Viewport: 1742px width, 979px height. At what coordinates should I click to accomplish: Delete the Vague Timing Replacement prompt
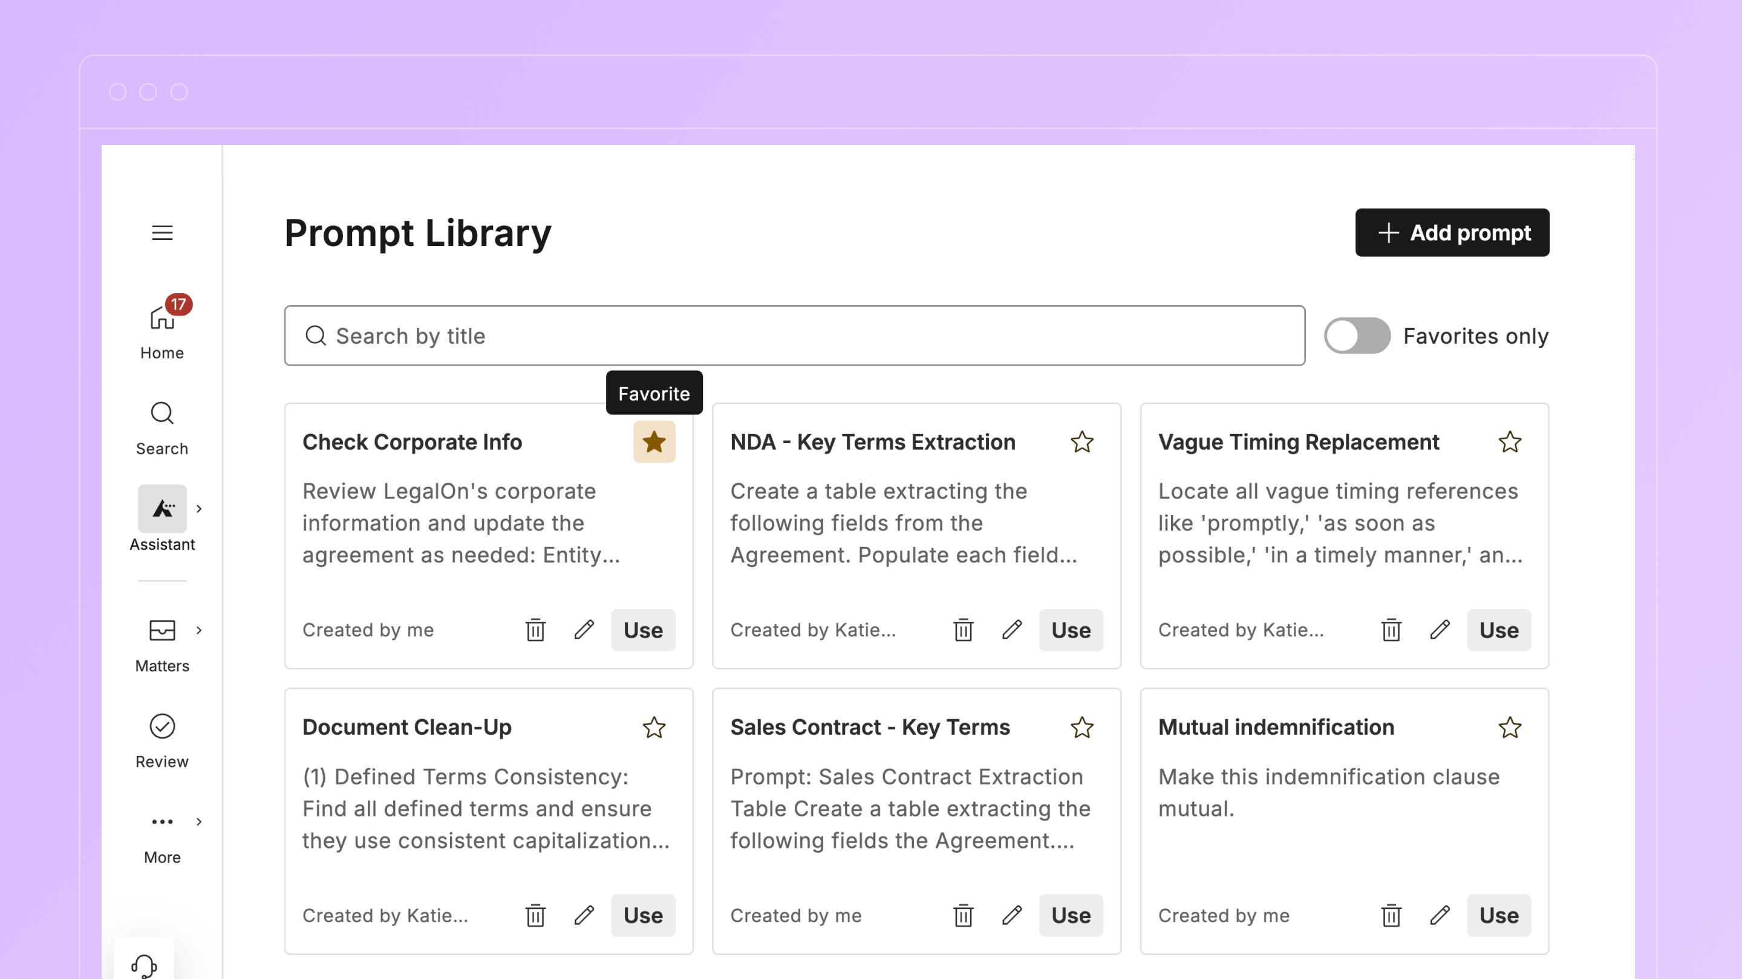click(1391, 630)
